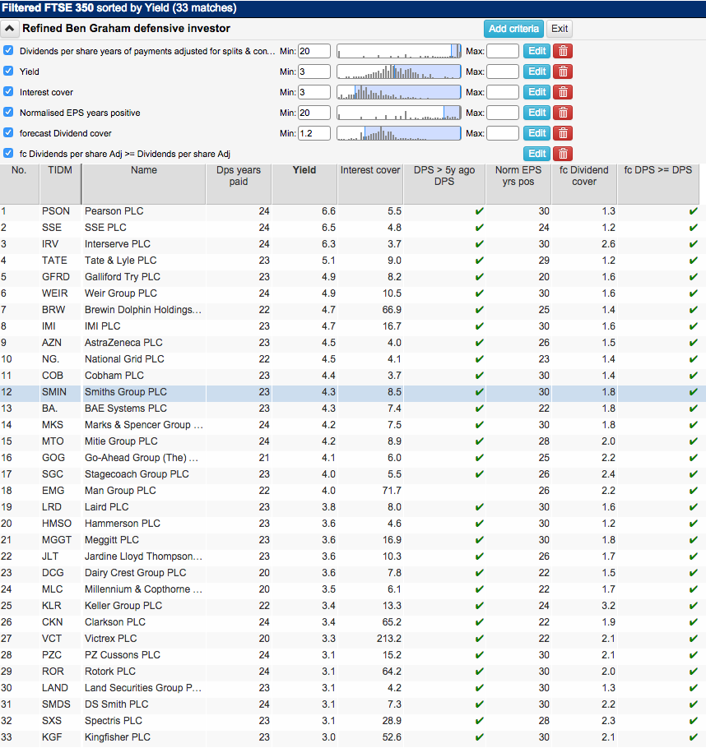The height and width of the screenshot is (748, 706).
Task: Select SSE PLC in the results
Action: tap(353, 228)
